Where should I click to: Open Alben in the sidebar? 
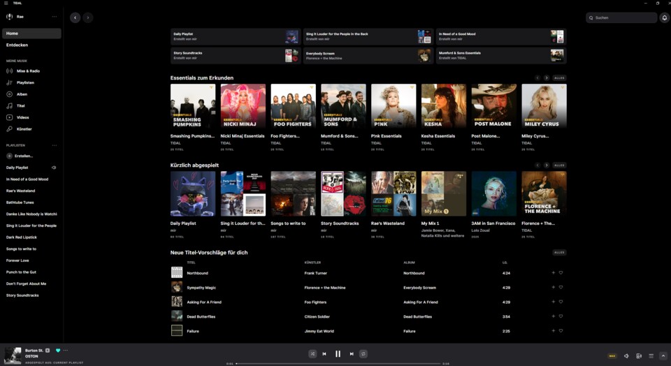[x=22, y=94]
